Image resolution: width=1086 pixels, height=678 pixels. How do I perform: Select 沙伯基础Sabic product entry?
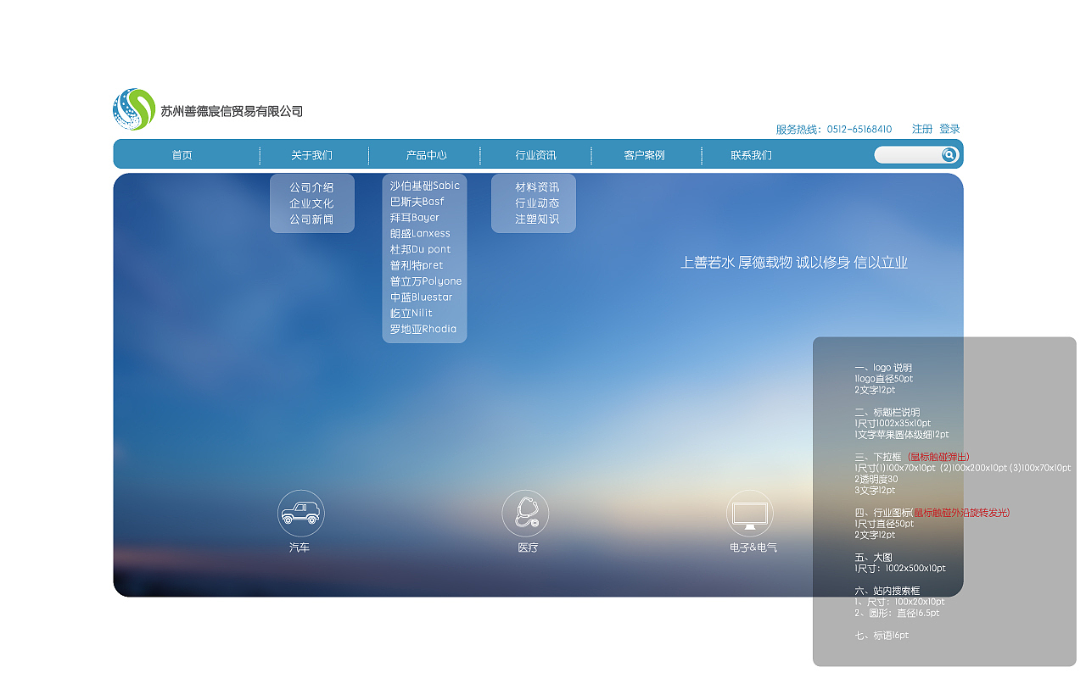(425, 186)
